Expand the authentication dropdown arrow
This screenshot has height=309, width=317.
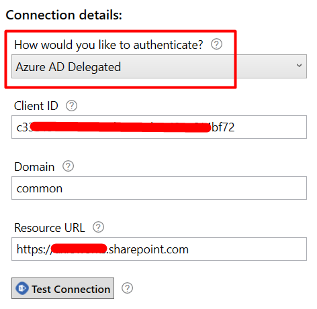(x=299, y=66)
